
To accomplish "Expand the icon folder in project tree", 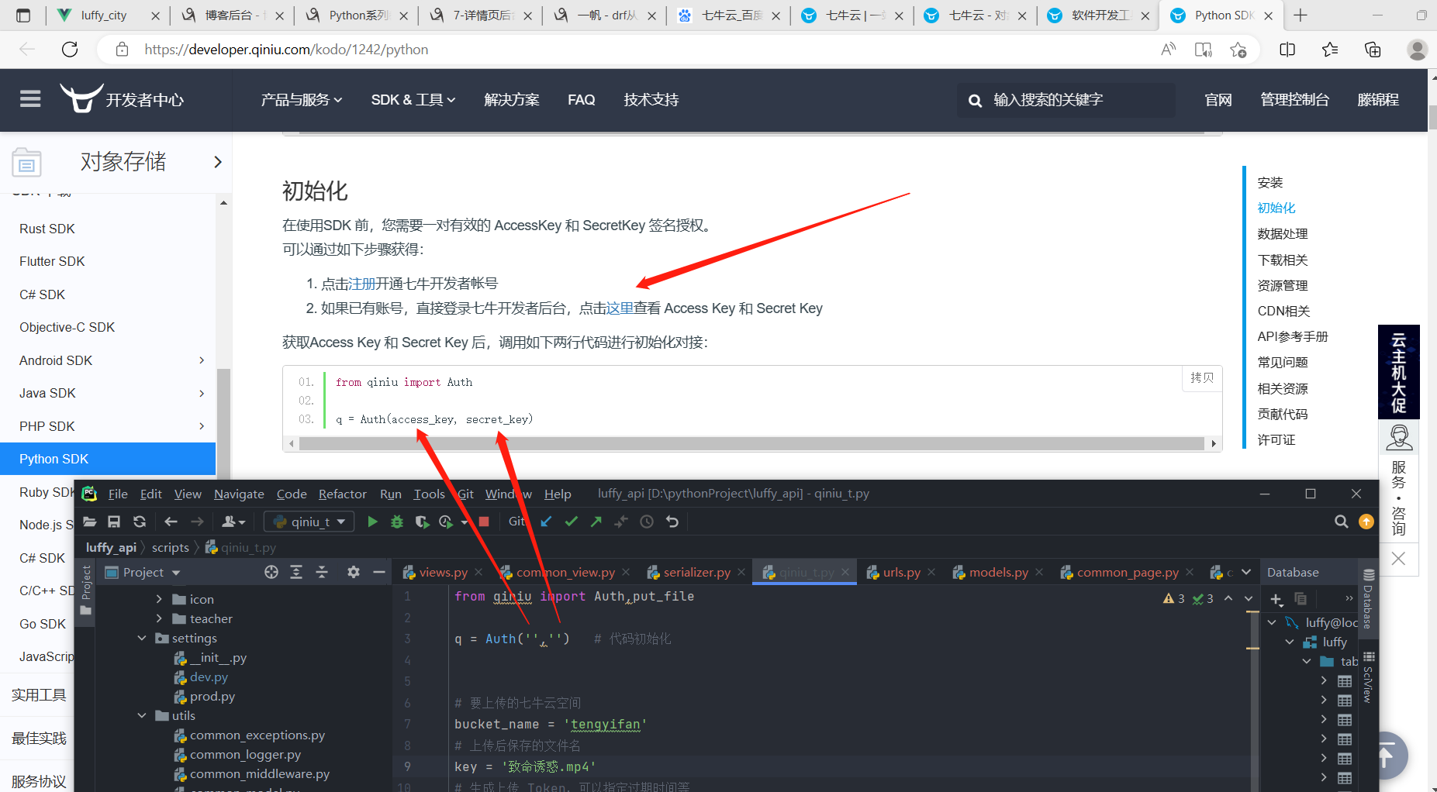I will (x=159, y=599).
